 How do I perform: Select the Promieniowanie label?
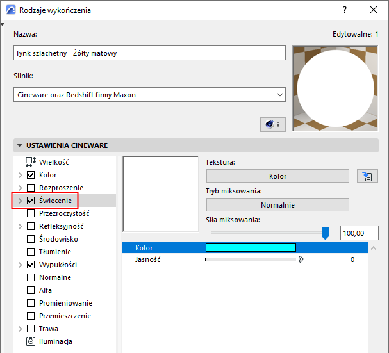click(x=66, y=303)
